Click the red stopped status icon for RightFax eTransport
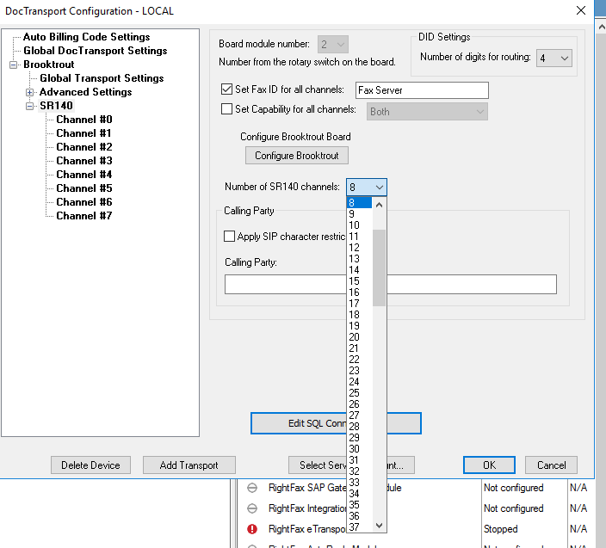606x548 pixels. (x=252, y=529)
